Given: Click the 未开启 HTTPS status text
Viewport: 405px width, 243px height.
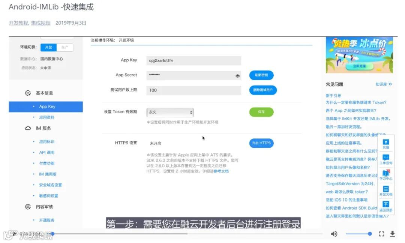Looking at the screenshot, I should 155,143.
